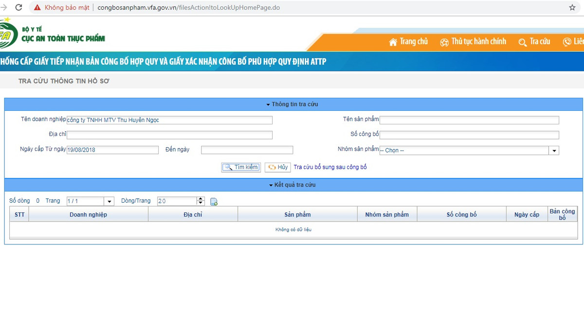Viewport: 584px width, 327px height.
Task: Open the Nhóm sản phẩm dropdown
Action: tap(553, 150)
